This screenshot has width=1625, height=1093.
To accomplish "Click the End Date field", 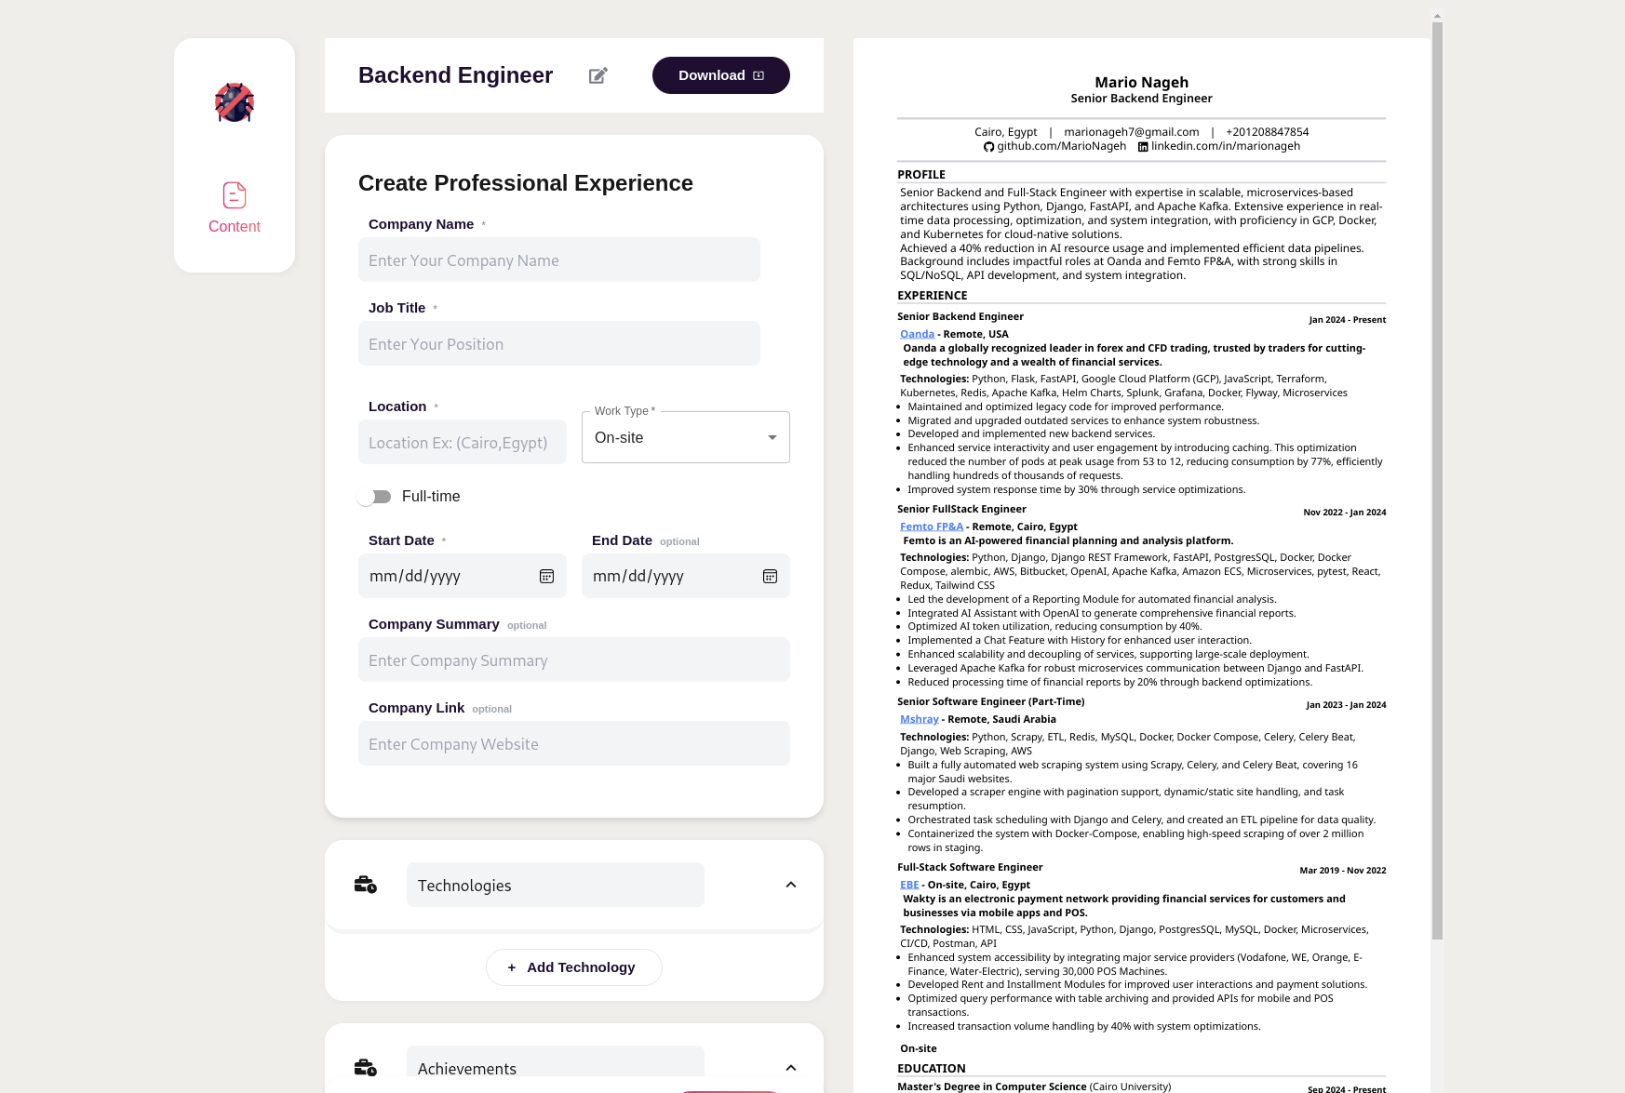I will point(686,576).
